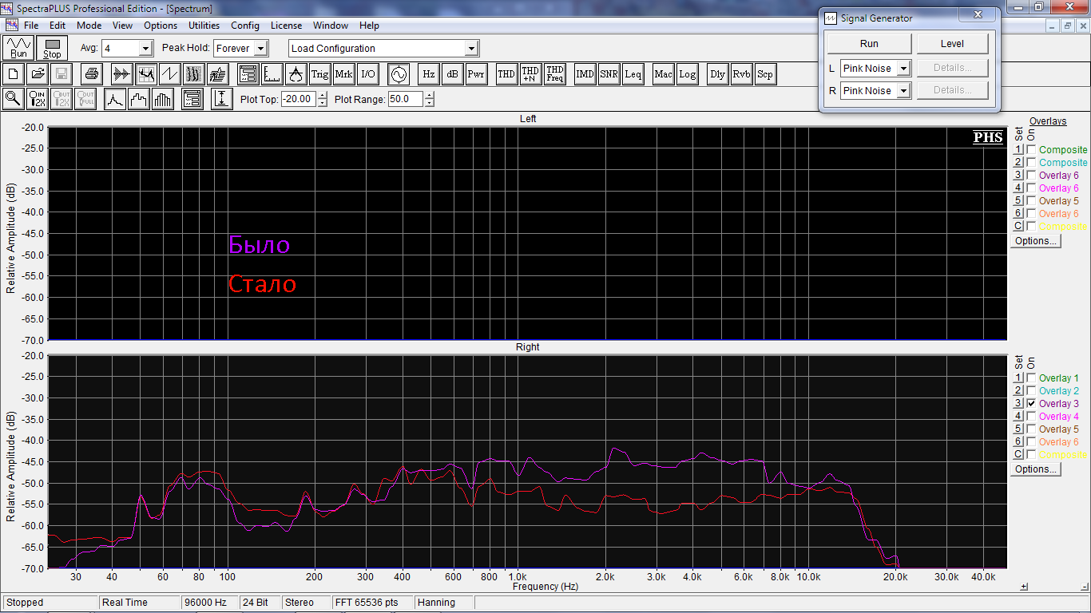Image resolution: width=1091 pixels, height=613 pixels.
Task: Enable Overlay 5 checkbox in Right panel
Action: [1031, 429]
